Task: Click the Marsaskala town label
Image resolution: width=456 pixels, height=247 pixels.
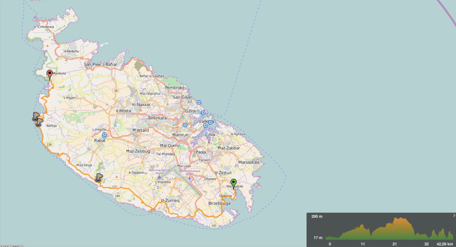Action: tap(249, 162)
